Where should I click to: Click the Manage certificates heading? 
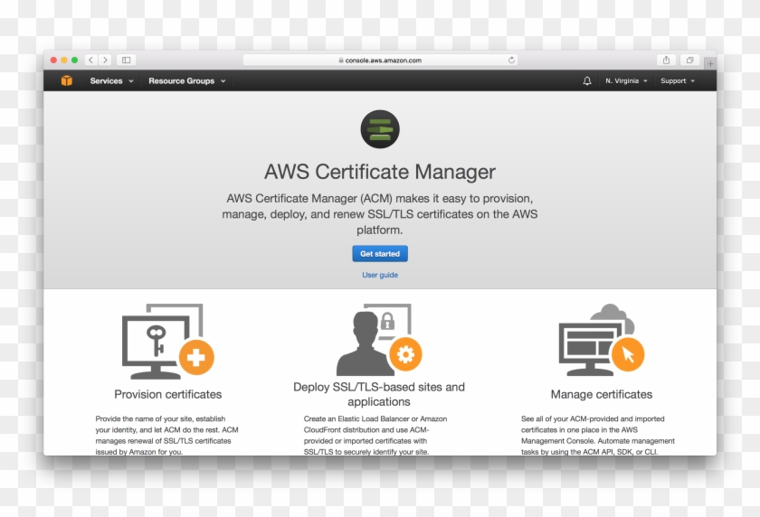602,394
